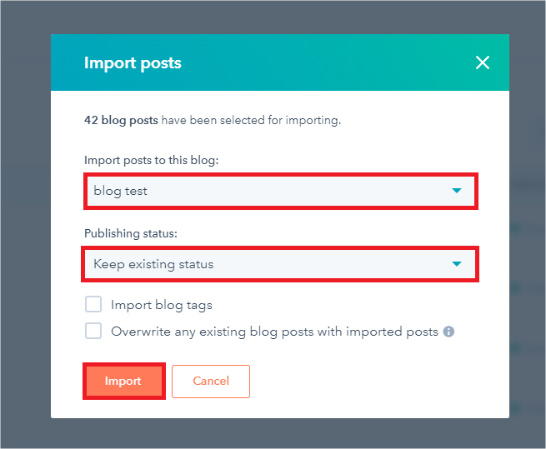Open the 'blog test' blog selector
The height and width of the screenshot is (449, 546).
(267, 191)
